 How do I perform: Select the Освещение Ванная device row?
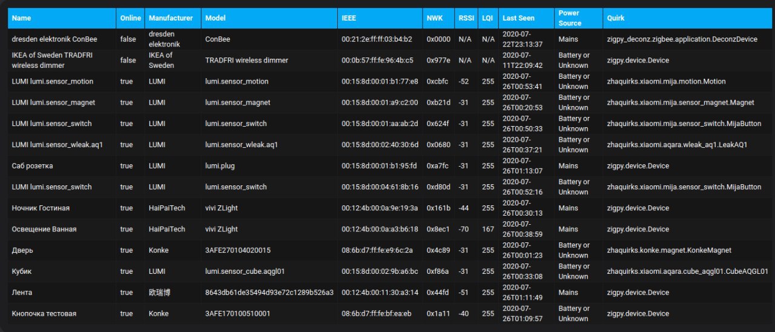point(389,230)
